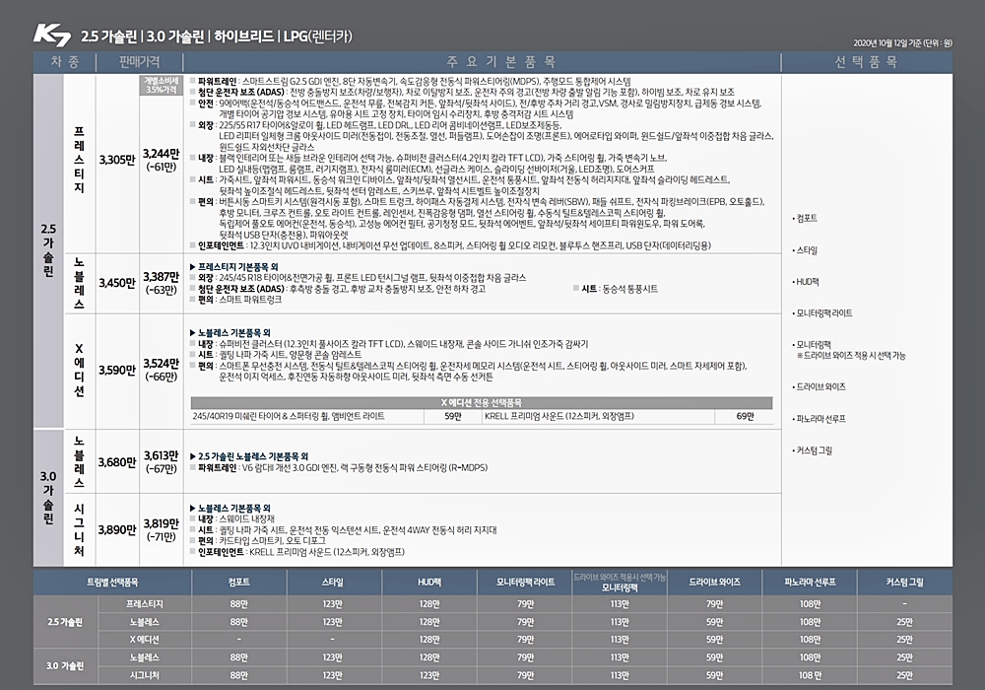This screenshot has height=690, width=985.
Task: Click X 에디션 row 커스텀 그릴 cell 25만
Action: tap(904, 640)
